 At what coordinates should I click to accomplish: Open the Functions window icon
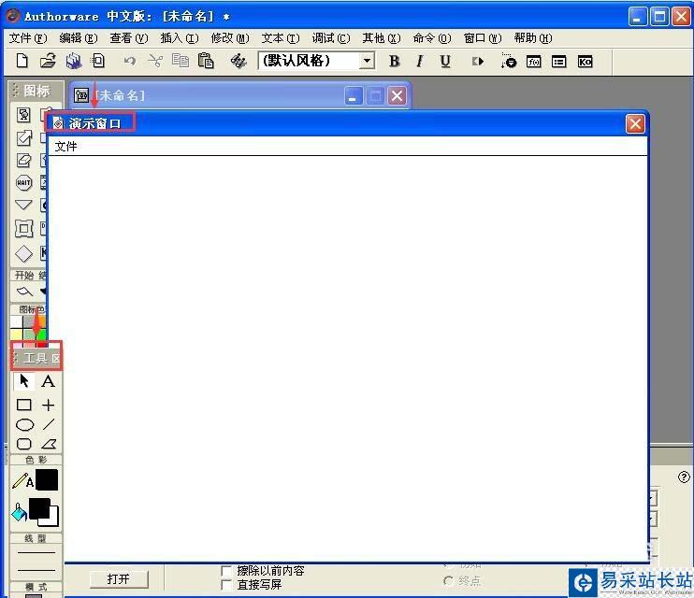[533, 62]
